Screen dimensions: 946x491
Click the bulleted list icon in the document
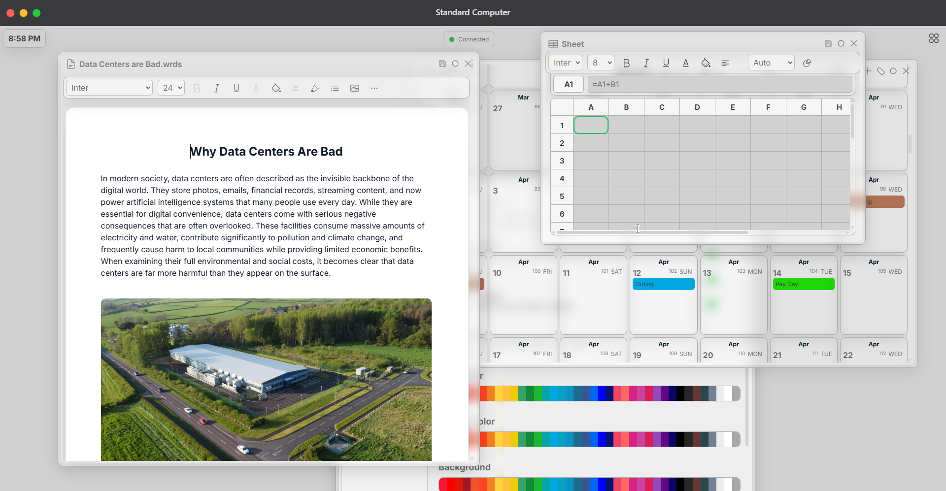click(x=335, y=88)
